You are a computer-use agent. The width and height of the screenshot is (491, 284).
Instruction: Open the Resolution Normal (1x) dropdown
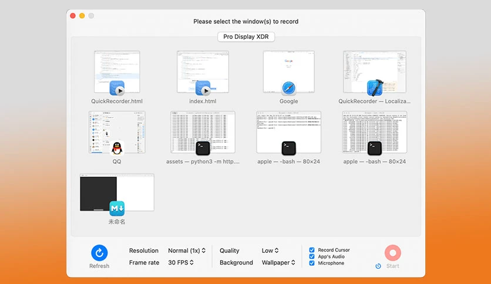point(187,251)
